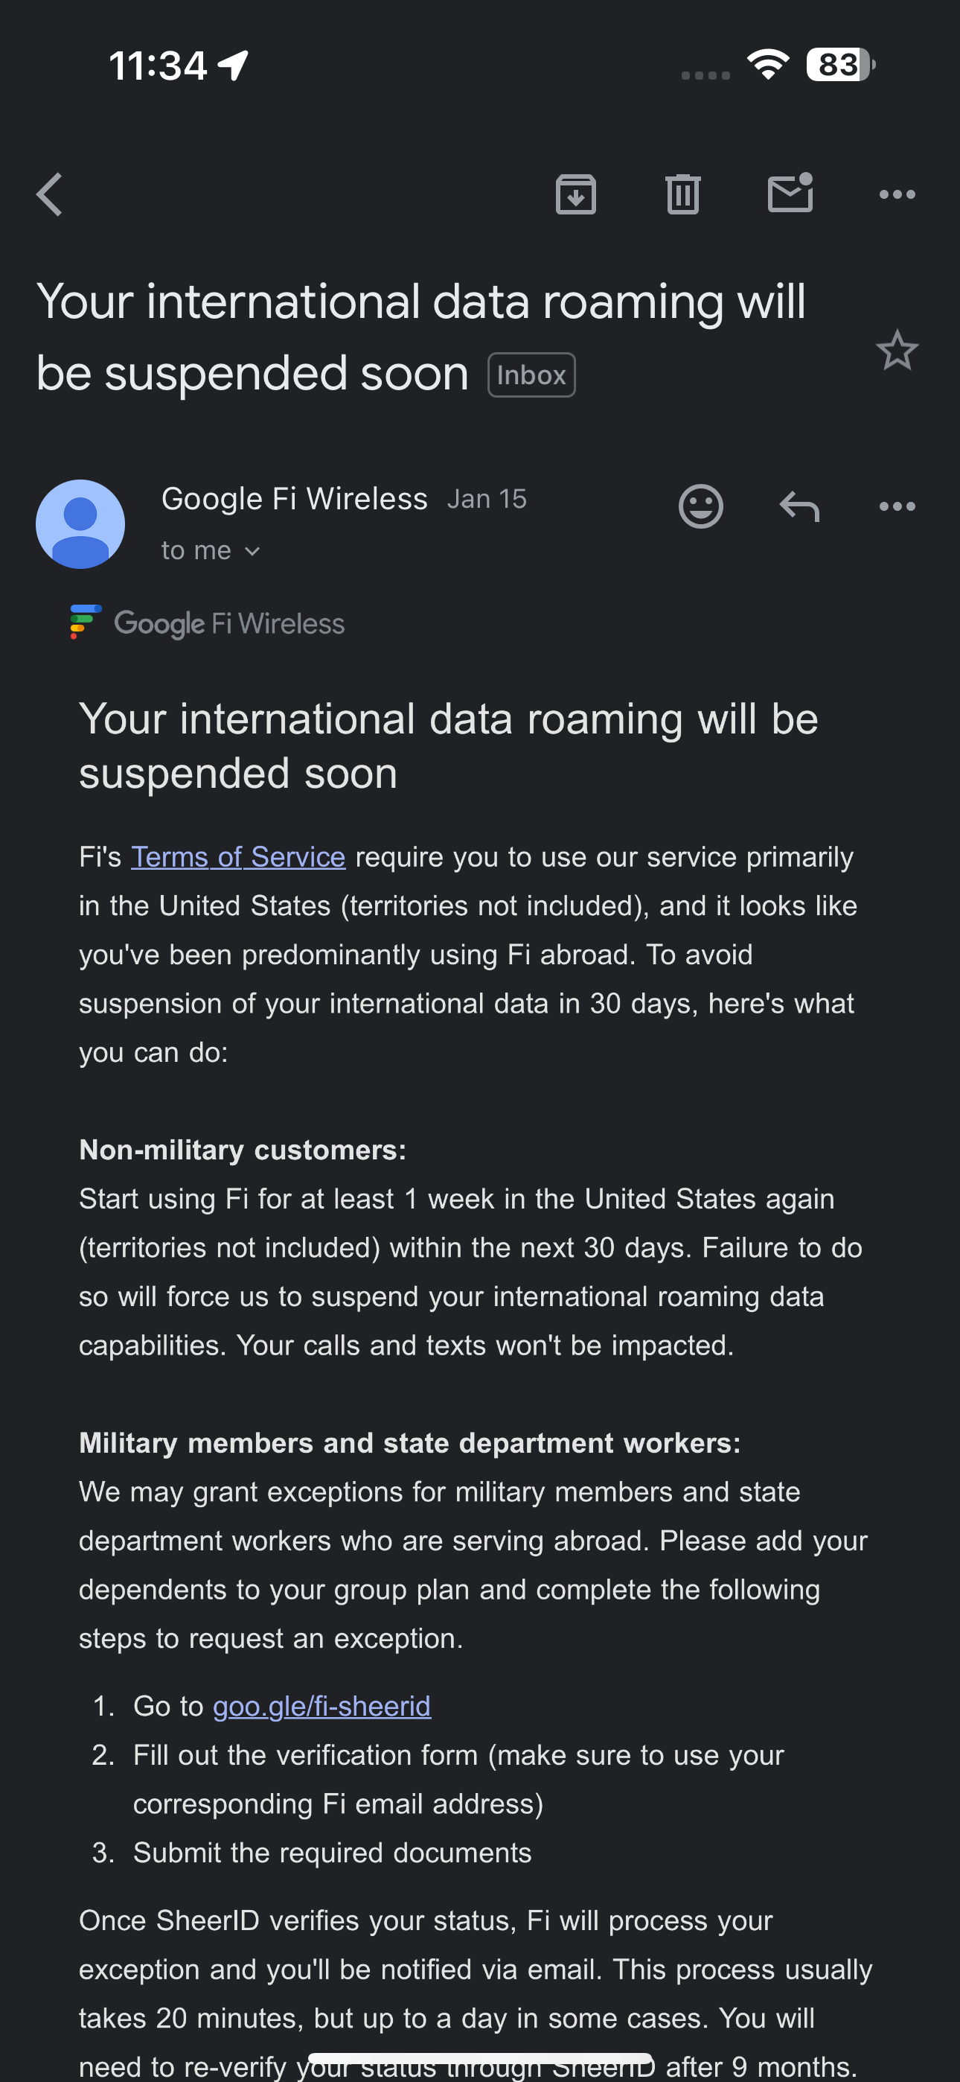Tap the Wi-Fi status icon
The height and width of the screenshot is (2082, 960).
pyautogui.click(x=768, y=65)
